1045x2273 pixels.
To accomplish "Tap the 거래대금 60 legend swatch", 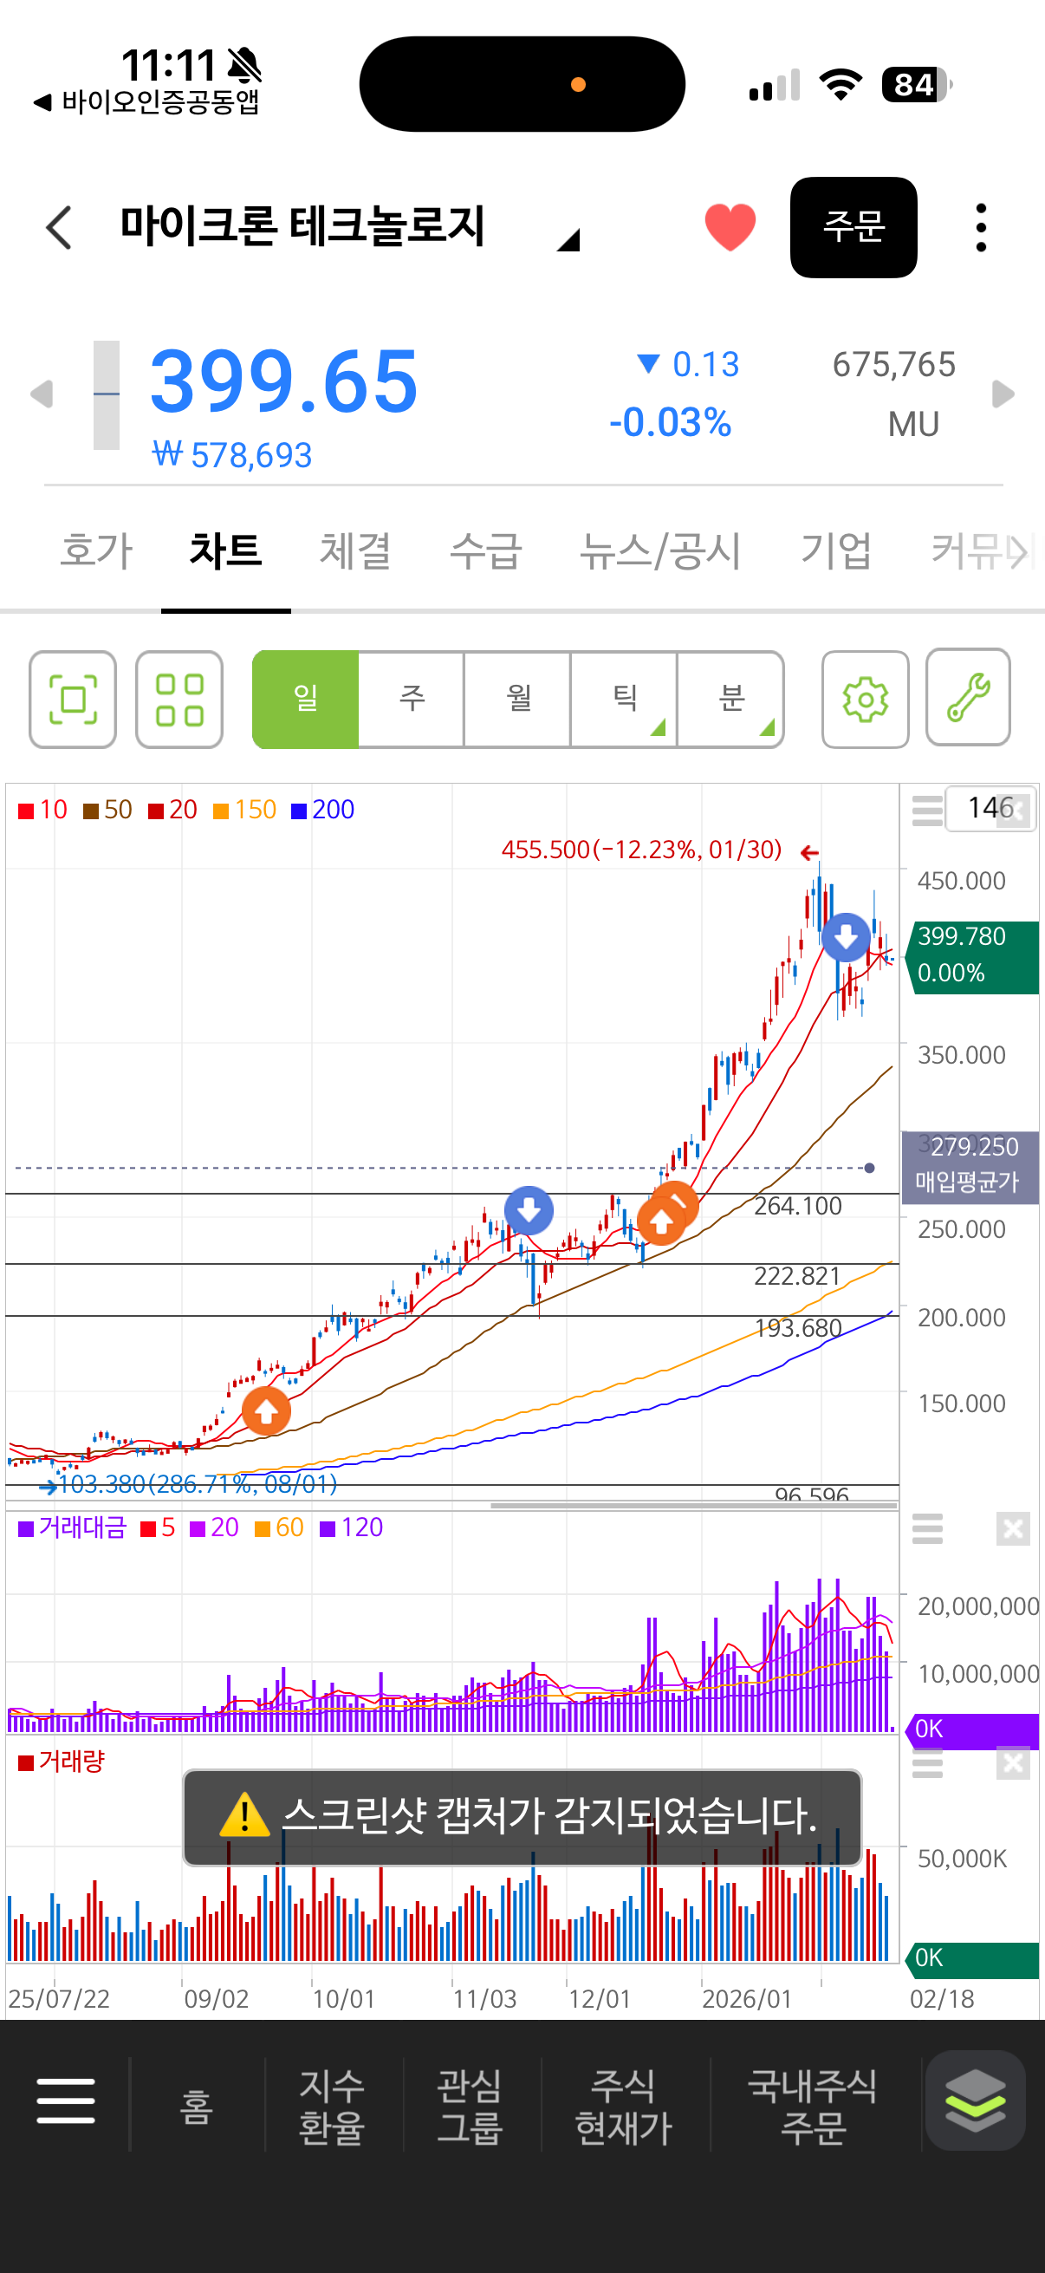I will pyautogui.click(x=262, y=1528).
